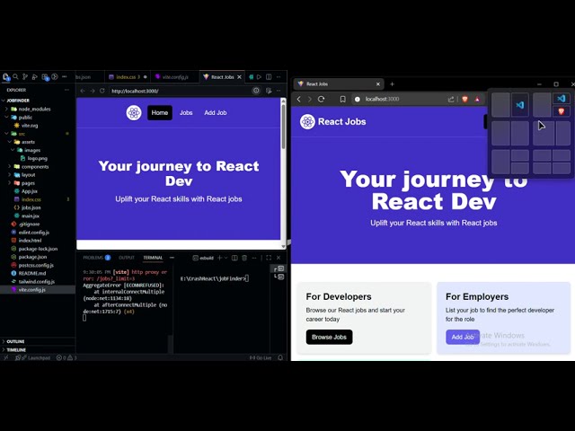The height and width of the screenshot is (431, 575).
Task: Click the Brave Rewards triangle icon
Action: (477, 99)
